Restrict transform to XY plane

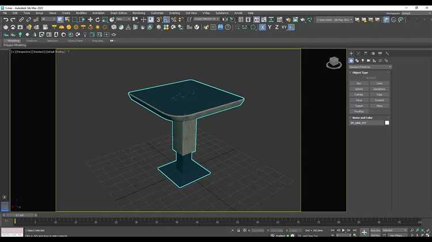(284, 27)
